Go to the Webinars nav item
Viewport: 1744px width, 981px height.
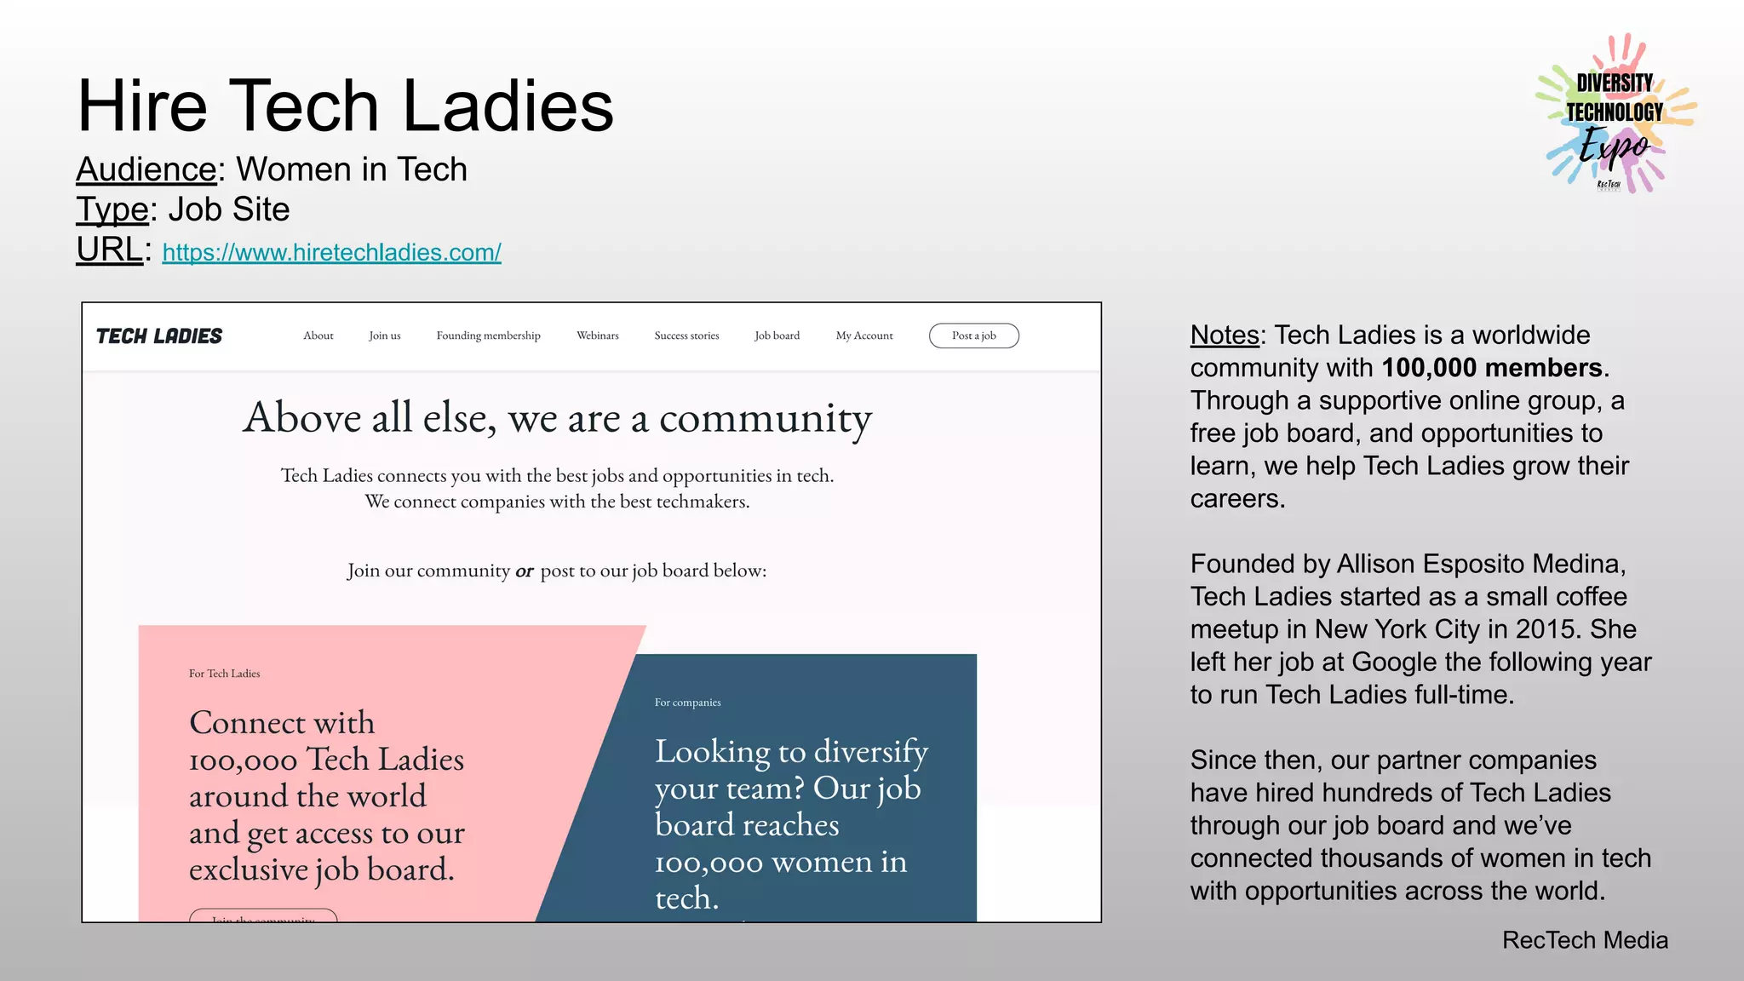598,336
